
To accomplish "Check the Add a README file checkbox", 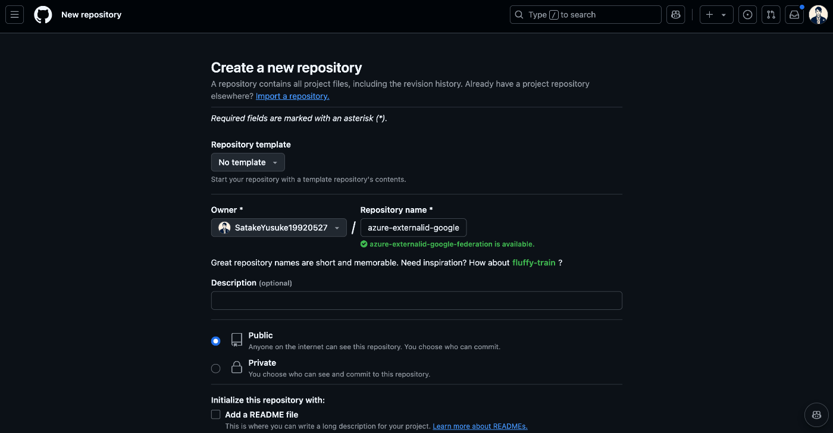I will [x=216, y=415].
